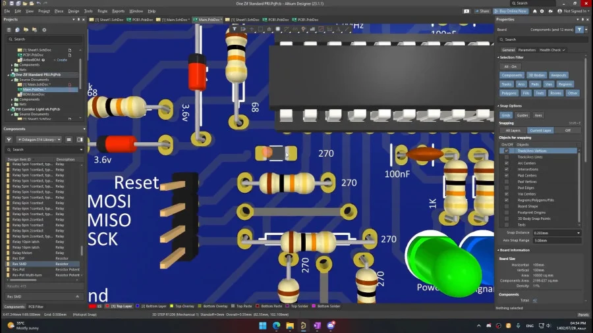This screenshot has height=333, width=593.
Task: Click the red Top Layer color swatch
Action: tap(107, 306)
